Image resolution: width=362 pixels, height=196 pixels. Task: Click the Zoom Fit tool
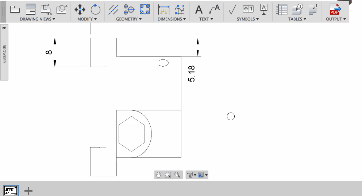click(177, 175)
